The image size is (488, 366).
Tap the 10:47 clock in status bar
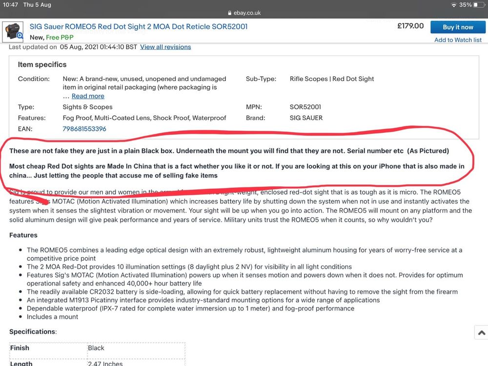point(11,5)
